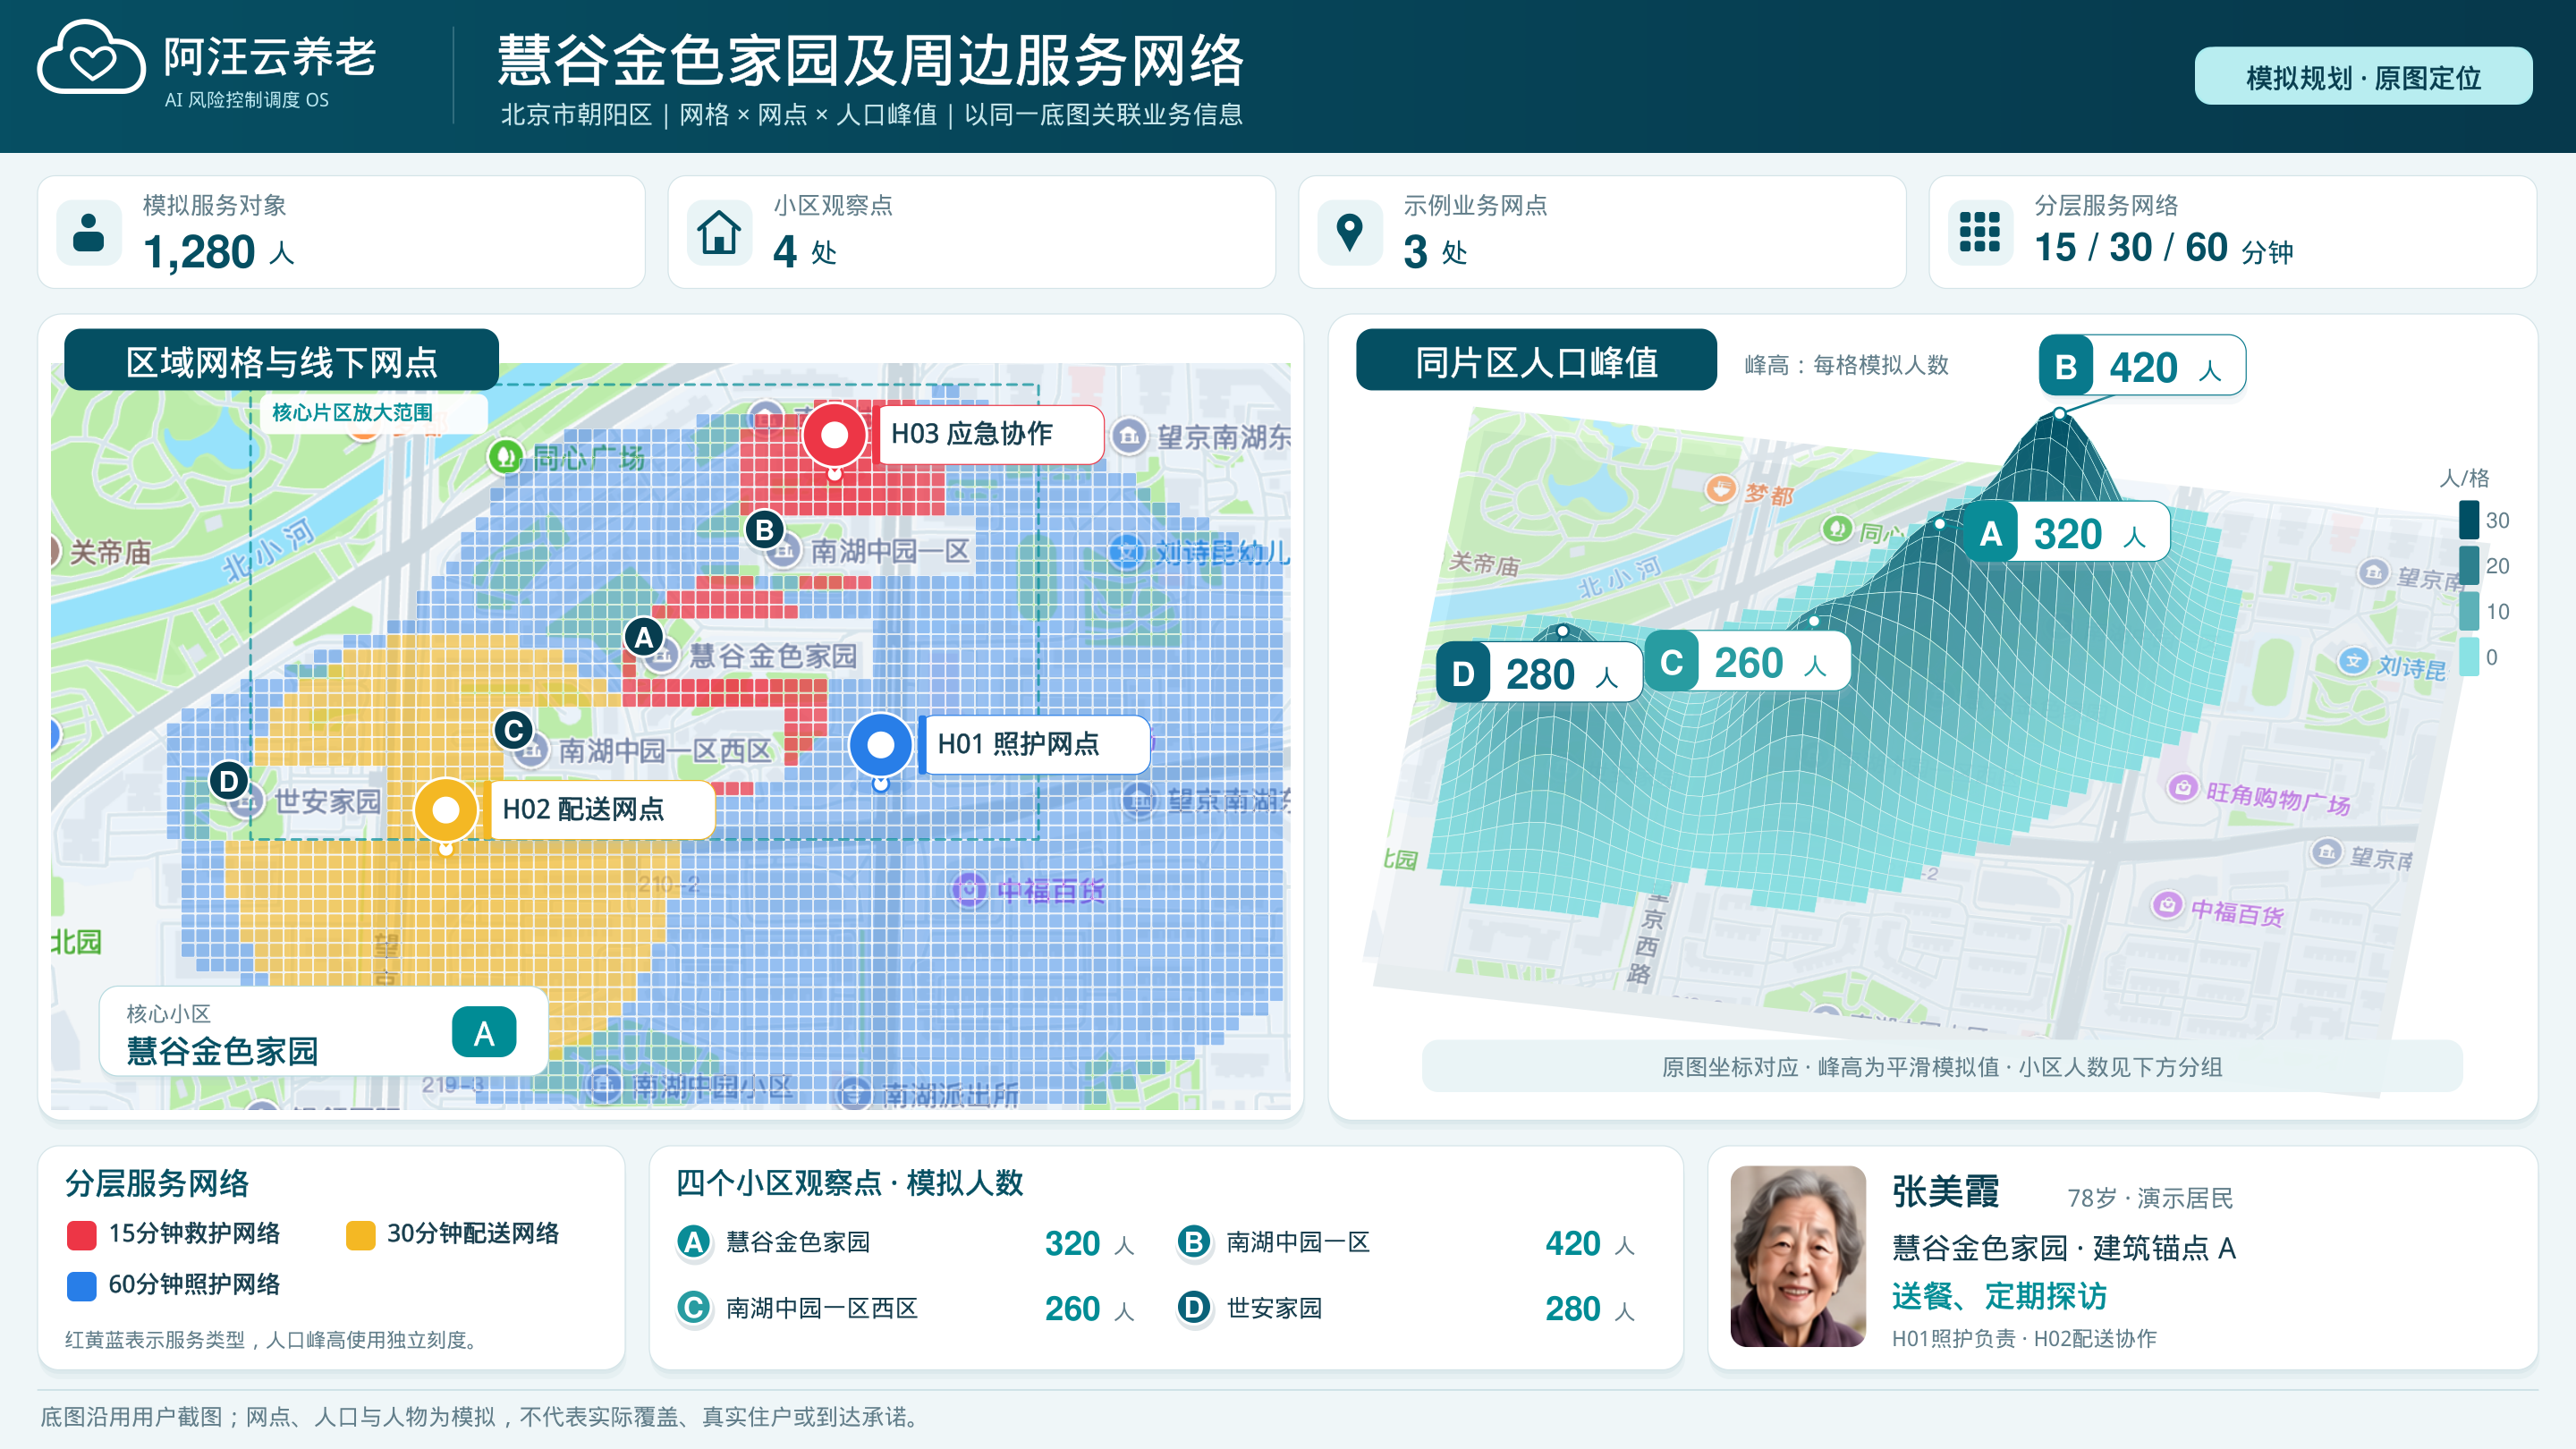Click the person icon in 模拟服务对象 card
Image resolution: width=2576 pixels, height=1449 pixels.
click(x=89, y=233)
